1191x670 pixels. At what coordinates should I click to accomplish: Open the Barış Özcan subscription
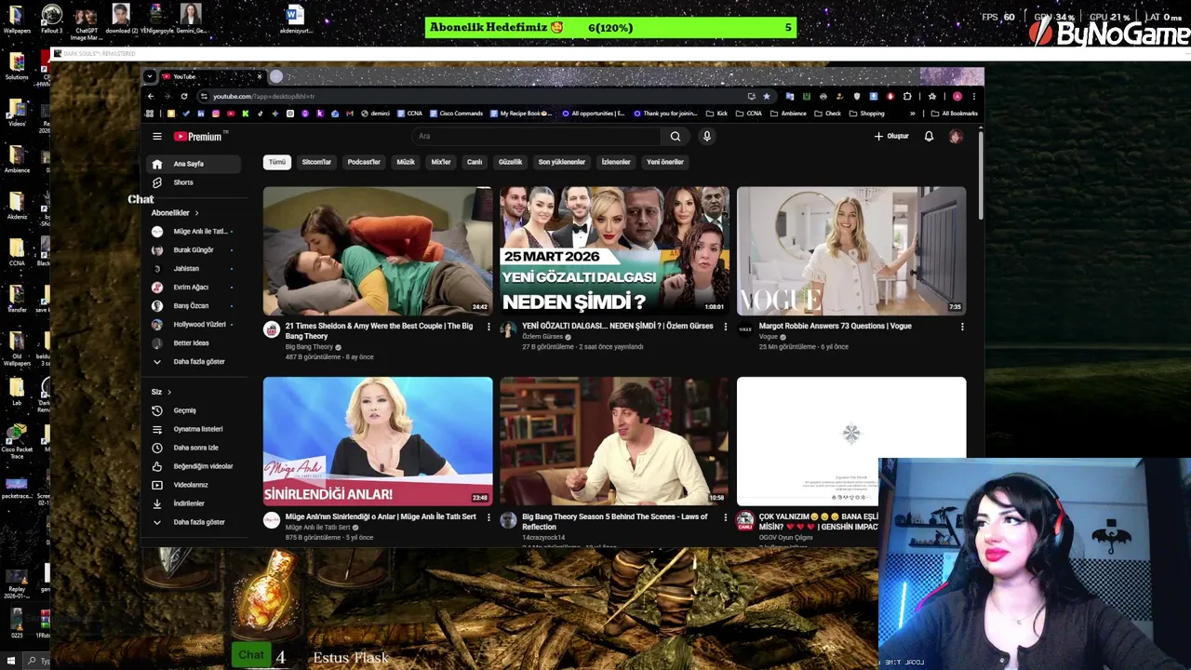(194, 305)
